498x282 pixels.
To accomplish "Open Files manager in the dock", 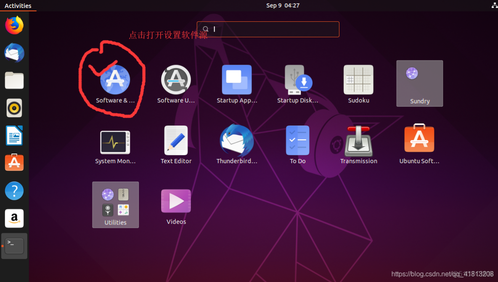I will [14, 80].
